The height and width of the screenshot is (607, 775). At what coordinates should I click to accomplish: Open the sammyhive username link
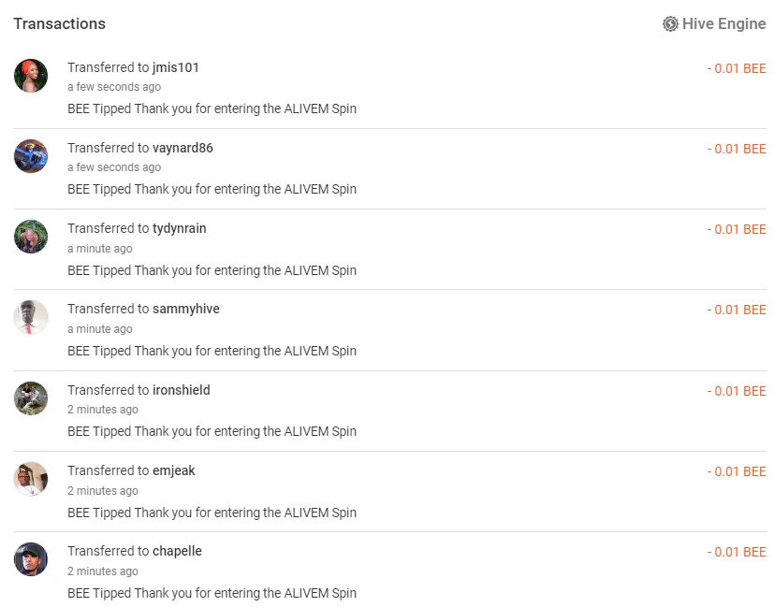185,309
